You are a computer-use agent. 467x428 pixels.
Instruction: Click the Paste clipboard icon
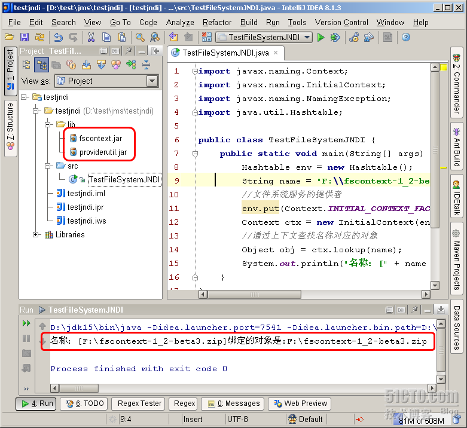121,37
